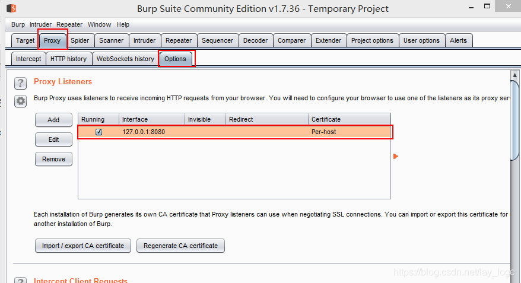Viewport: 521px width, 283px height.
Task: Switch to the Spider tab
Action: (x=80, y=40)
